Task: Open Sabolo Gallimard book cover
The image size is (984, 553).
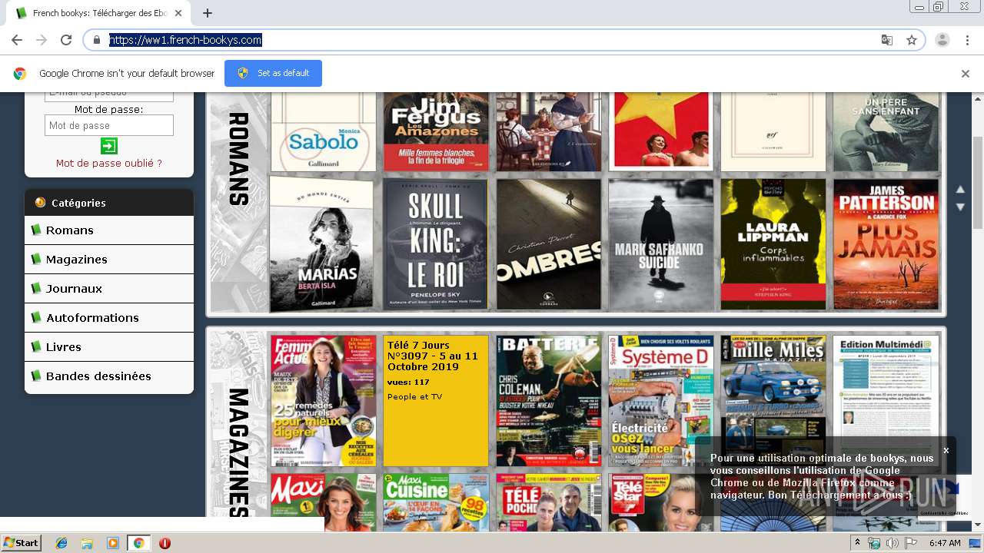Action: coord(324,131)
